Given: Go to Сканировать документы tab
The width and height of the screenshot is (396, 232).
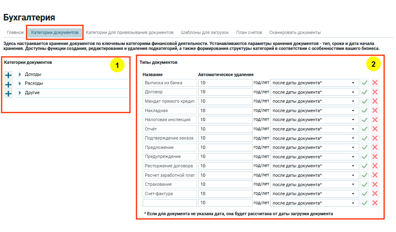Looking at the screenshot, I should coord(295,32).
